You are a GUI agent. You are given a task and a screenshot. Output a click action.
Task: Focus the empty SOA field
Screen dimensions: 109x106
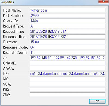[x=68, y=84]
